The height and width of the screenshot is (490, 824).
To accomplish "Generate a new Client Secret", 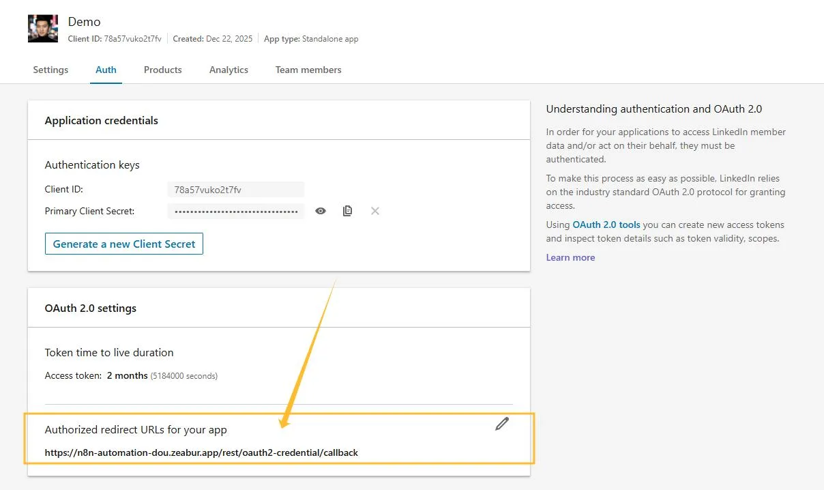I will pyautogui.click(x=123, y=244).
